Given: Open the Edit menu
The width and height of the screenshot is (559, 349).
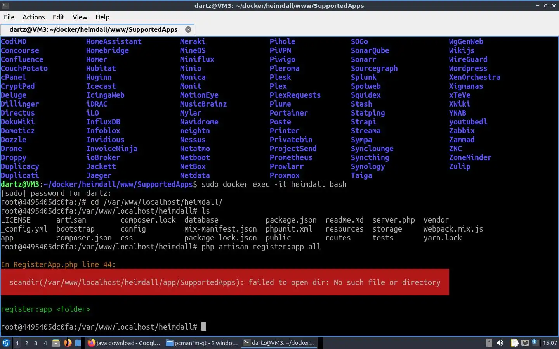Looking at the screenshot, I should point(59,17).
